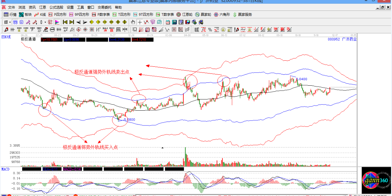Viewport: 392px width, 196px height.
Task: Click the calendar date icon in toolbar
Action: point(168,22)
